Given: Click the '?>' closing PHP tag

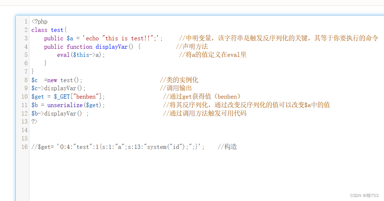Looking at the screenshot, I should (x=34, y=121).
